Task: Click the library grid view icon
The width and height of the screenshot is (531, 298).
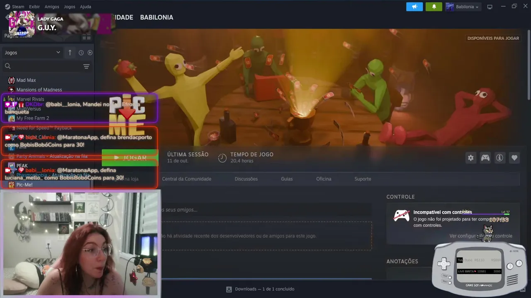Action: coord(86,38)
